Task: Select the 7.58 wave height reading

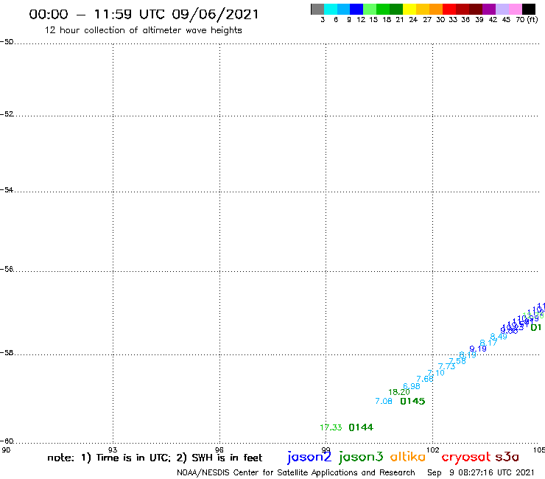Action: pyautogui.click(x=457, y=361)
